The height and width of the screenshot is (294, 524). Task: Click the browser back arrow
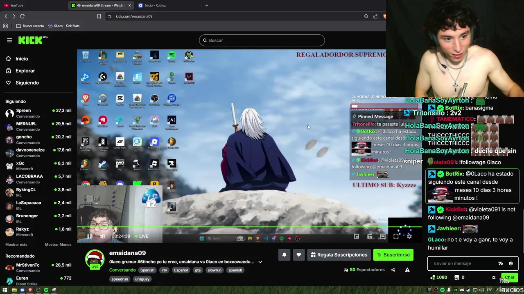[x=6, y=16]
